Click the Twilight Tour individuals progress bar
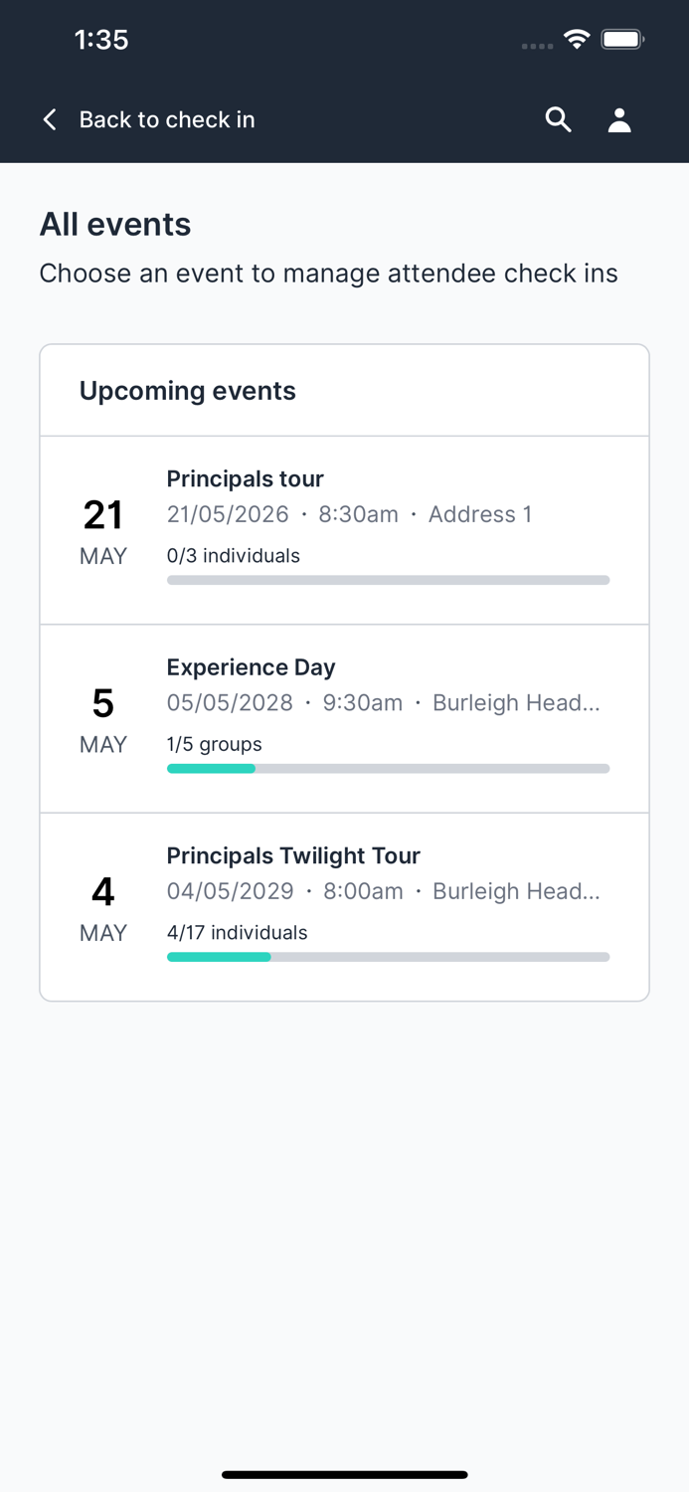The width and height of the screenshot is (689, 1492). 388,957
